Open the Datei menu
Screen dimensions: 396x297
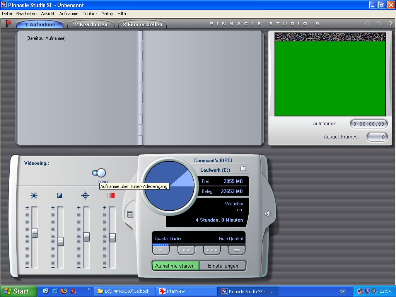click(x=7, y=14)
